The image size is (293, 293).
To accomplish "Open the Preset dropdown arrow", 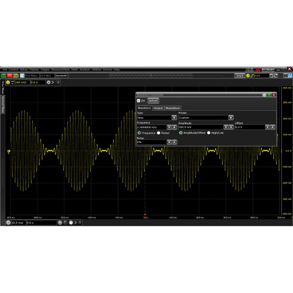I will pyautogui.click(x=231, y=118).
